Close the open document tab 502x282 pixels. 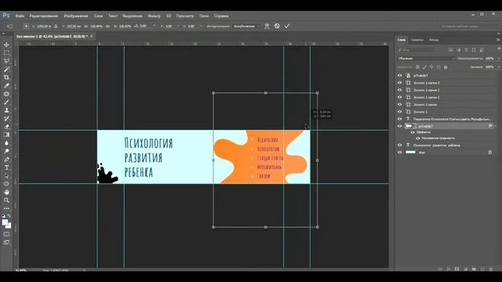click(92, 37)
